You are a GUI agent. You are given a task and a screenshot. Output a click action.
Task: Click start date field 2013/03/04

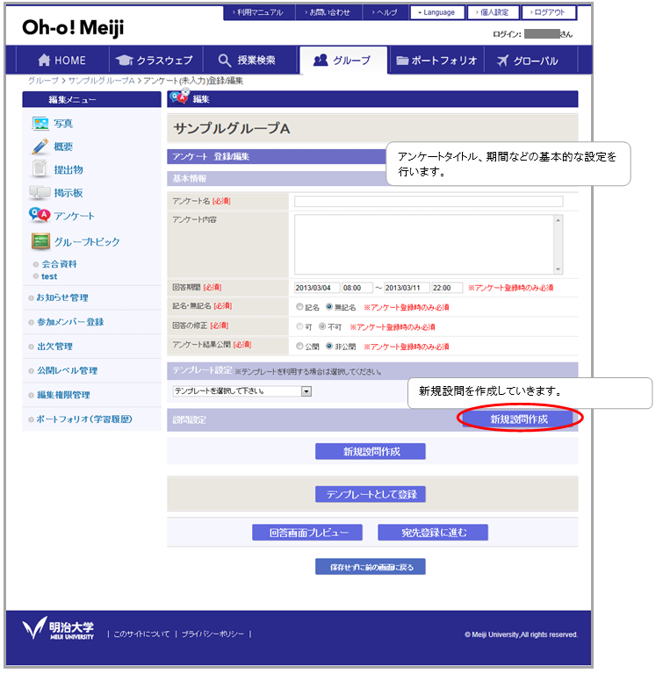point(317,288)
